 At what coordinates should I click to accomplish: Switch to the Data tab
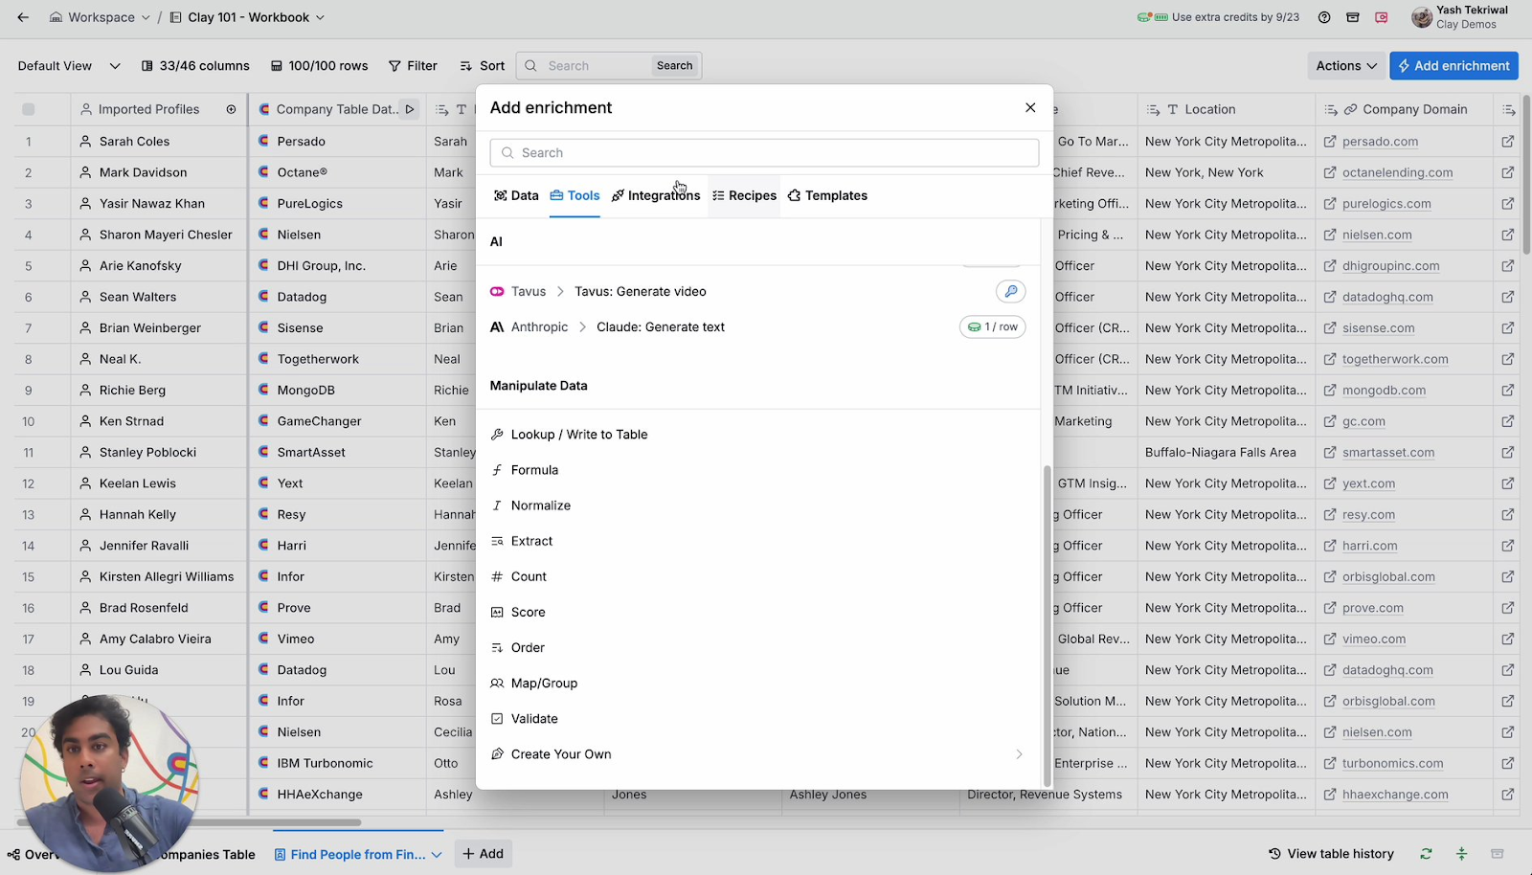point(516,195)
